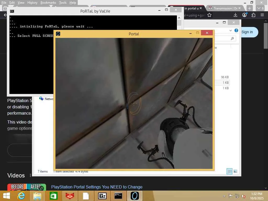Screen dimensions: 268x201
Task: Open File Explorer in the taskbar
Action: pos(37,196)
